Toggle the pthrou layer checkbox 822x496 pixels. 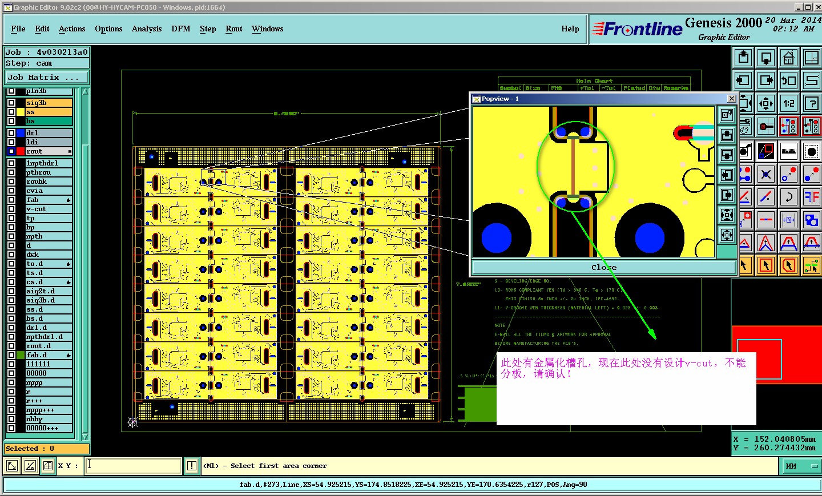coord(11,172)
